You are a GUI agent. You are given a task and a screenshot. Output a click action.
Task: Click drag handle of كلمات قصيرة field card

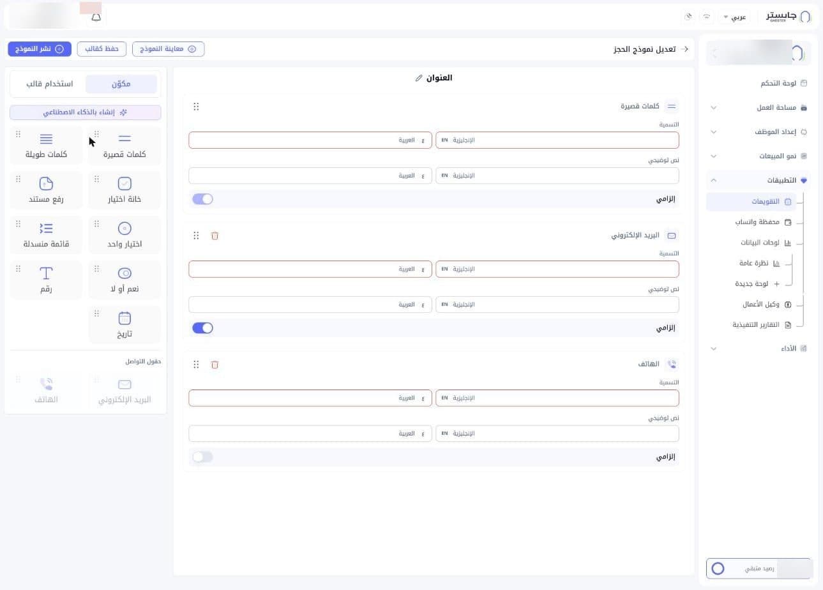196,107
